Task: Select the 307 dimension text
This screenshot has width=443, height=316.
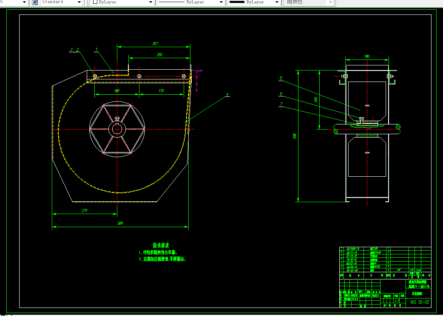Action: click(x=155, y=43)
